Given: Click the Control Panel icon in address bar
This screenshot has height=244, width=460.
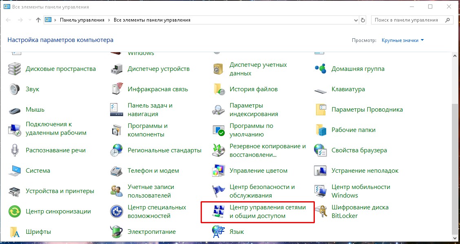Looking at the screenshot, I should (48, 20).
